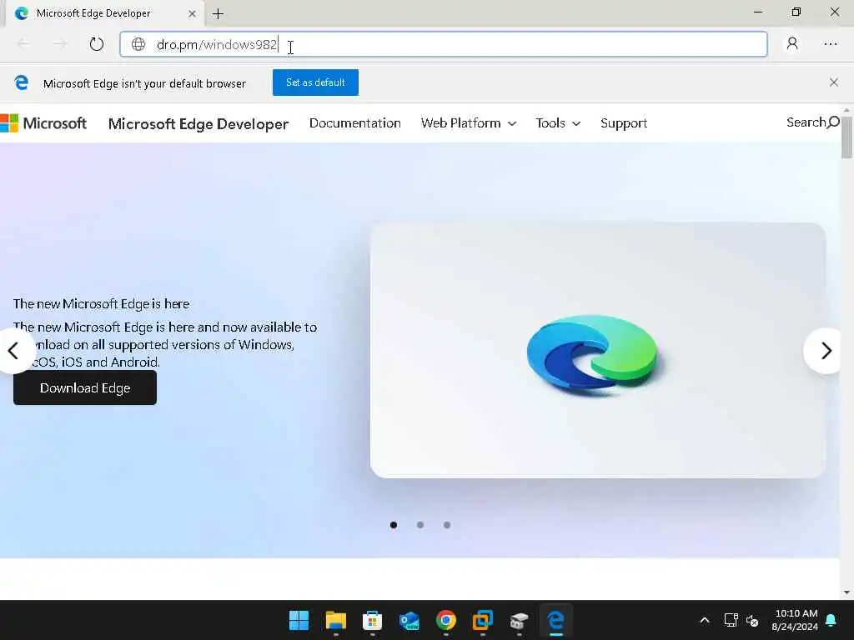Open the Support menu item
This screenshot has height=640, width=854.
click(x=624, y=123)
